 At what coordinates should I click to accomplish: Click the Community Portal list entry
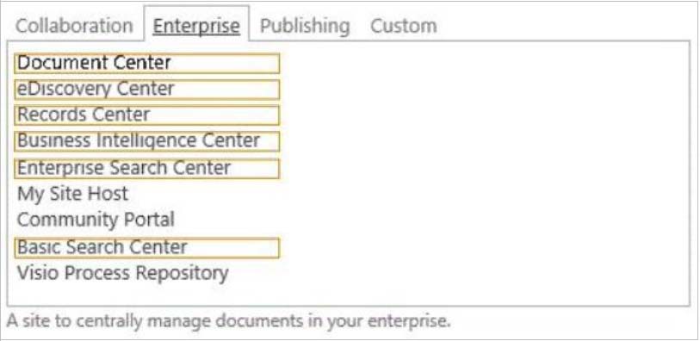pos(96,220)
